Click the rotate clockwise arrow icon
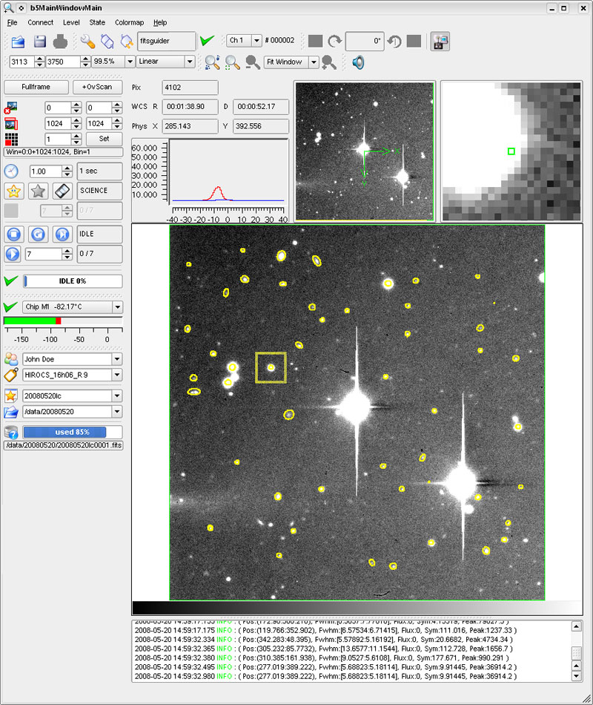The height and width of the screenshot is (705, 593). 335,41
